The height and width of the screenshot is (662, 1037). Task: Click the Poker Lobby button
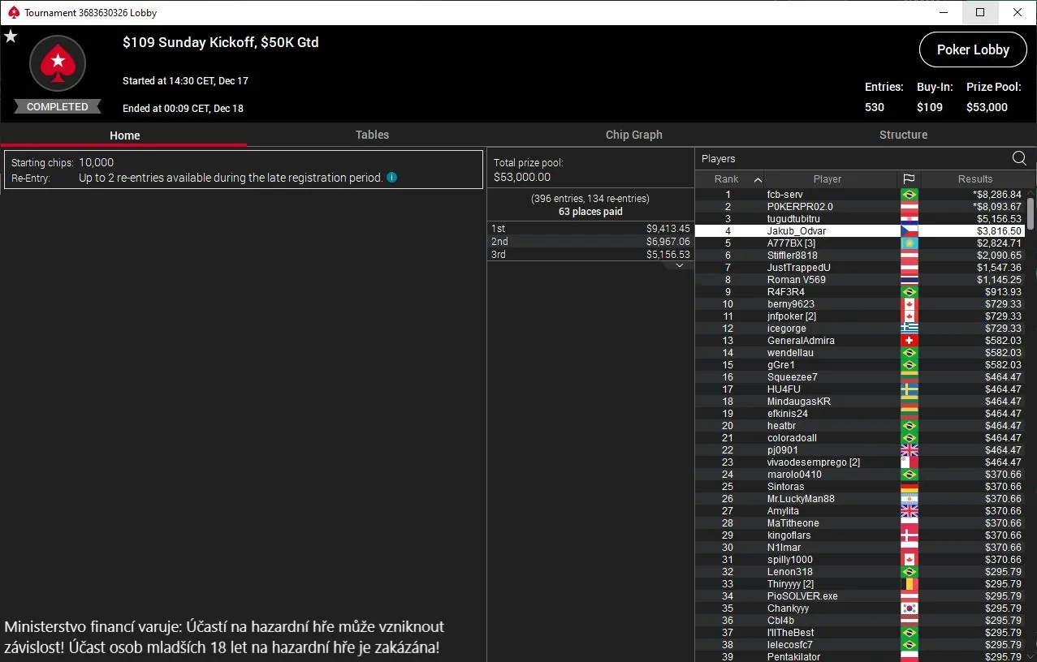point(972,49)
